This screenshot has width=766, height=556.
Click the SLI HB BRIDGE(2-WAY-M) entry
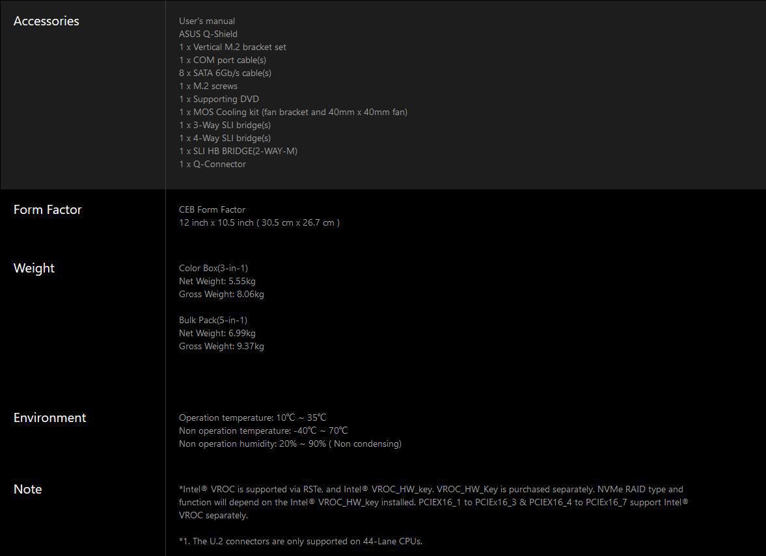click(238, 152)
